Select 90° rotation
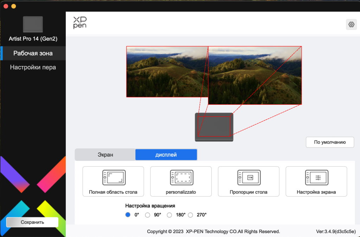The image size is (360, 237). (148, 215)
